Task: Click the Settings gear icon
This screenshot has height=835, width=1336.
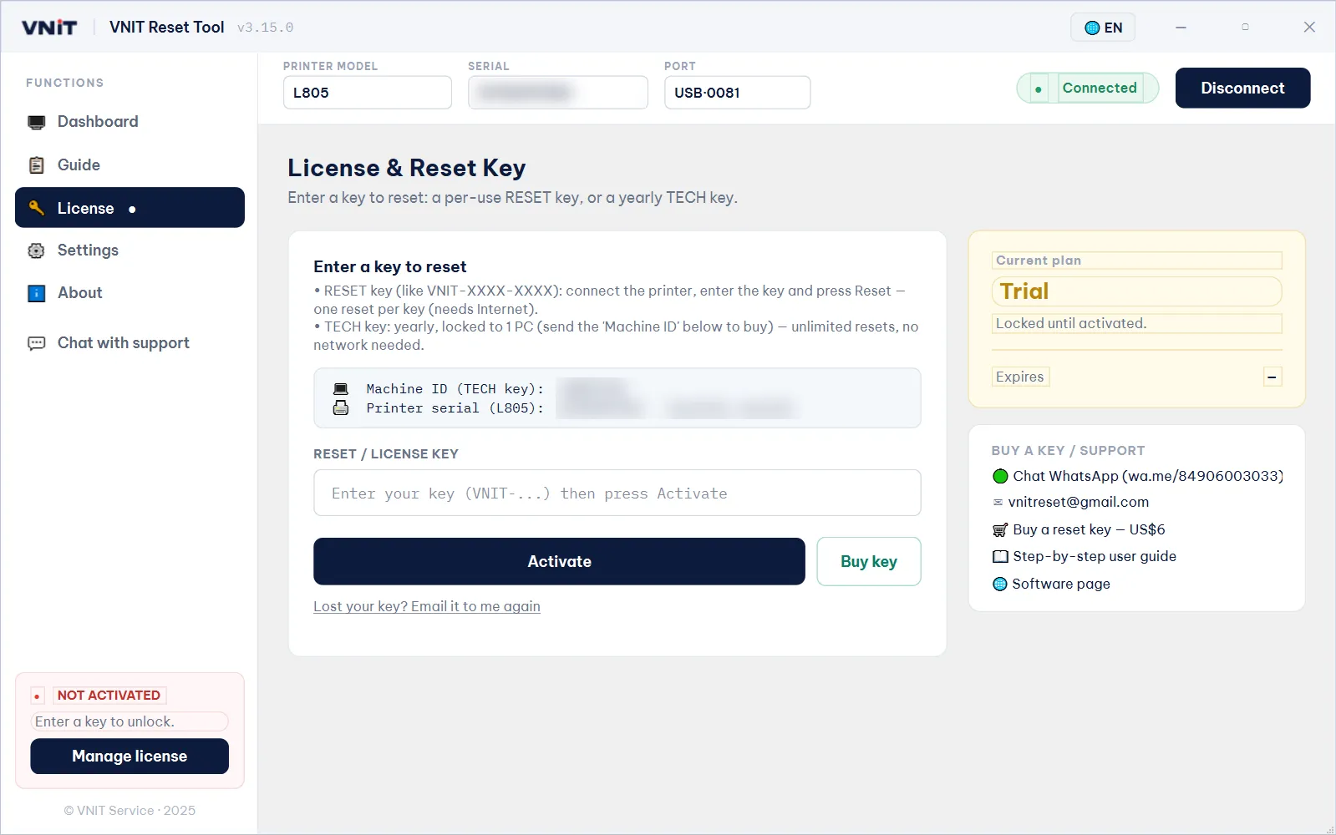Action: point(36,250)
